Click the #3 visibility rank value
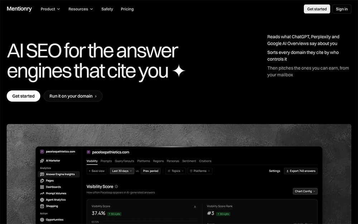358x224 pixels. pos(211,213)
